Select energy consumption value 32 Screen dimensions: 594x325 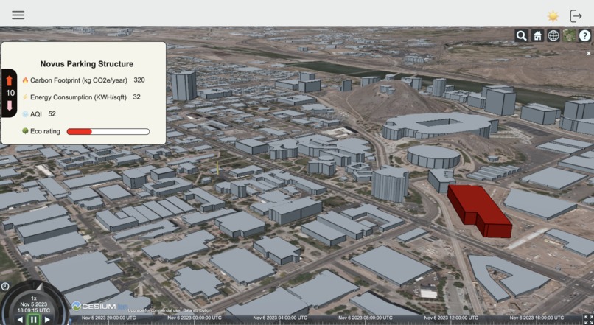pos(137,97)
